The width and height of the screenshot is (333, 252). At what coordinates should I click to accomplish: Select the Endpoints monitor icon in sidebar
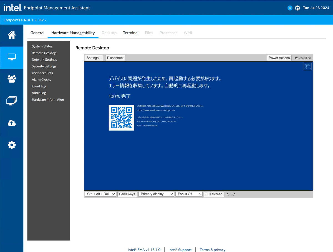click(x=12, y=57)
